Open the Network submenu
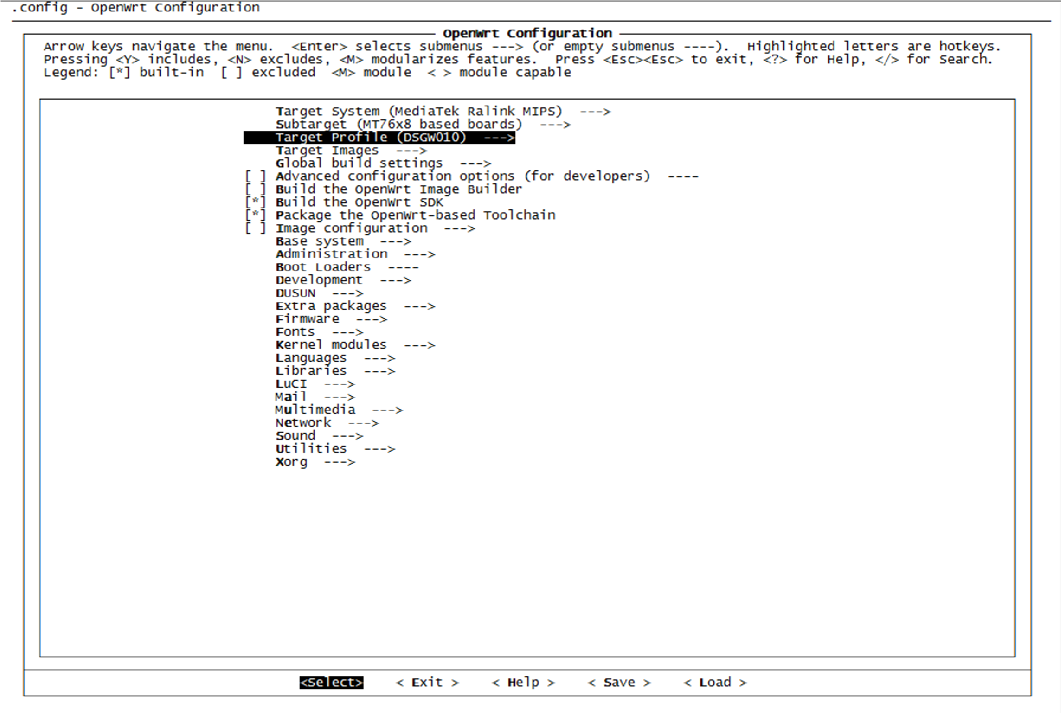Image resolution: width=1061 pixels, height=713 pixels. 327,424
